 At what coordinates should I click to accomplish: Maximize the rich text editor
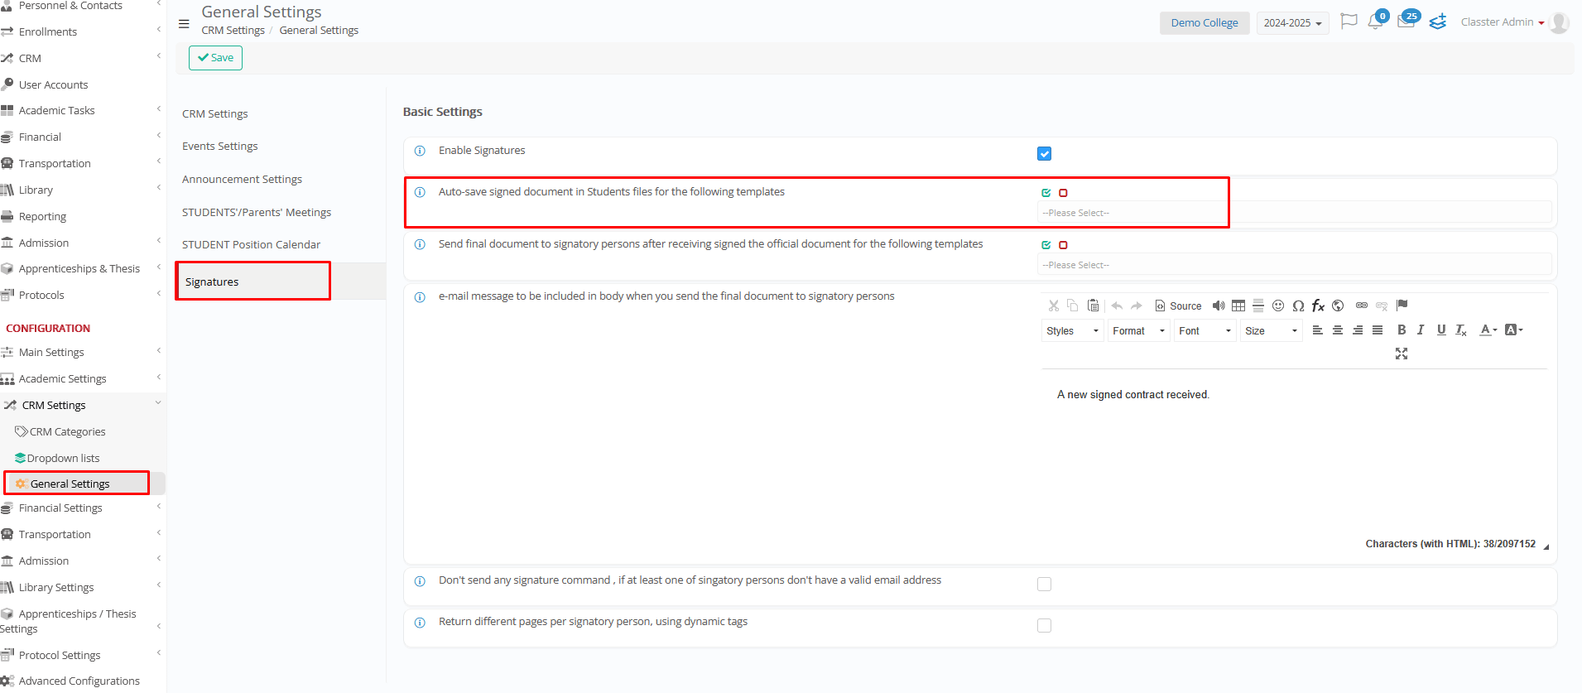coord(1402,354)
